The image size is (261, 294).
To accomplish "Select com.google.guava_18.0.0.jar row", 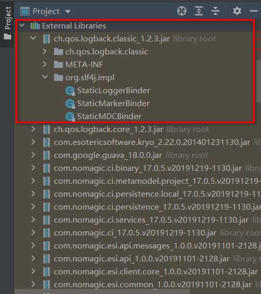I will [x=138, y=155].
